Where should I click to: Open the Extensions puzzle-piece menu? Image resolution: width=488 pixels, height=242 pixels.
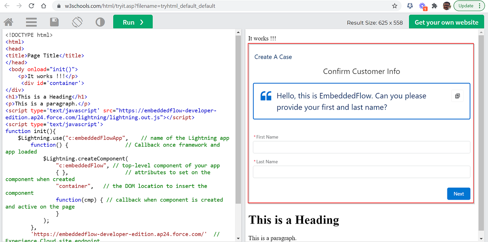tap(434, 6)
